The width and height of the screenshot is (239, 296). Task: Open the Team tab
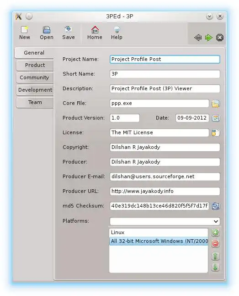[x=35, y=102]
